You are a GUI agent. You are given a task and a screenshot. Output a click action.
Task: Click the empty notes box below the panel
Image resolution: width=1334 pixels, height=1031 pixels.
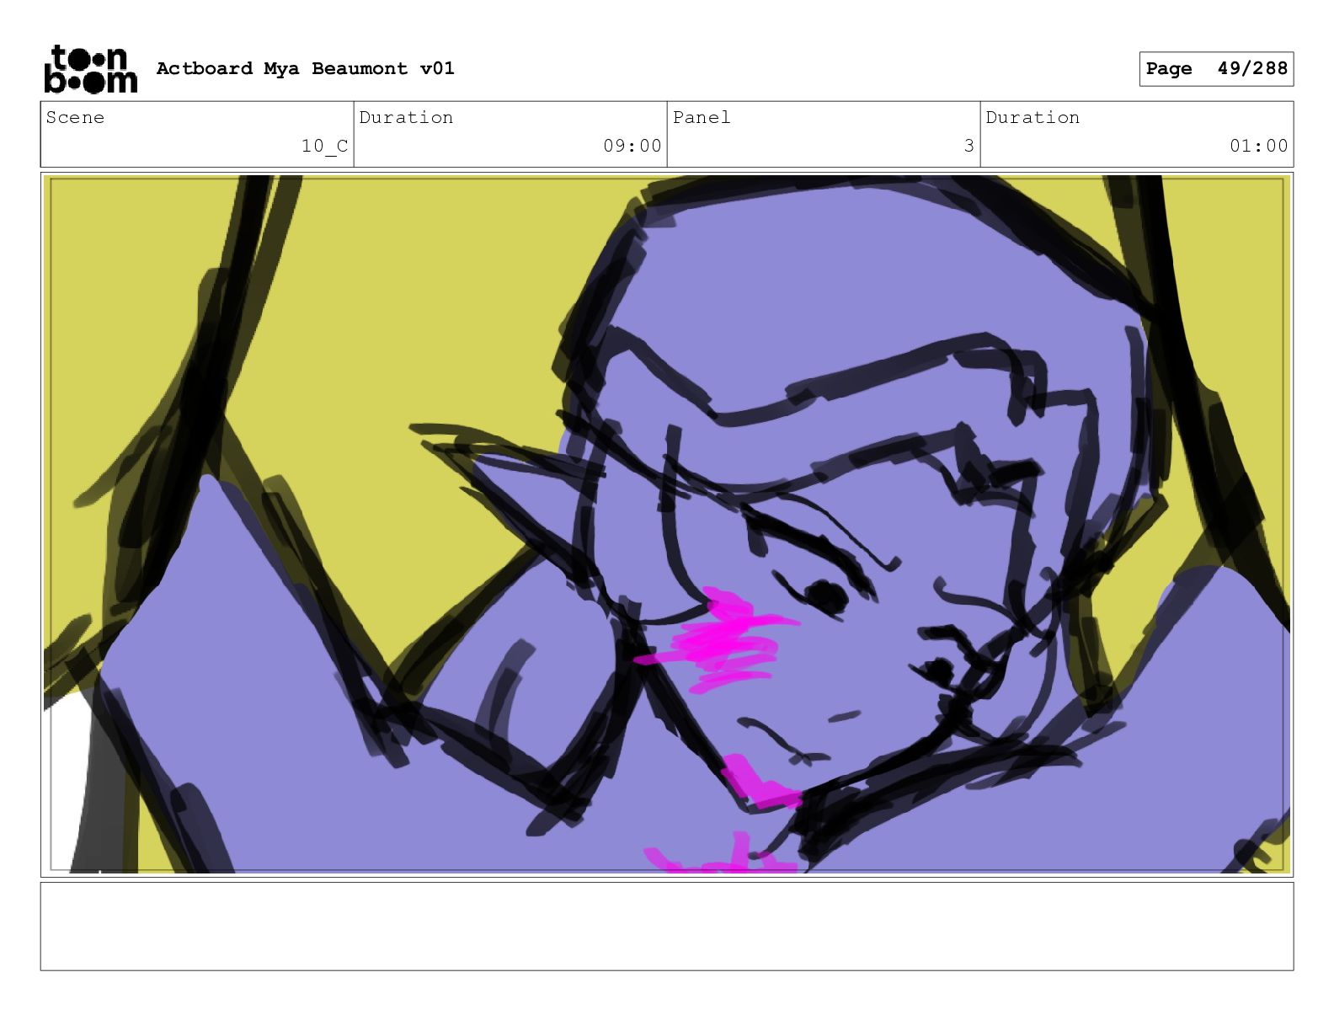pos(667,926)
